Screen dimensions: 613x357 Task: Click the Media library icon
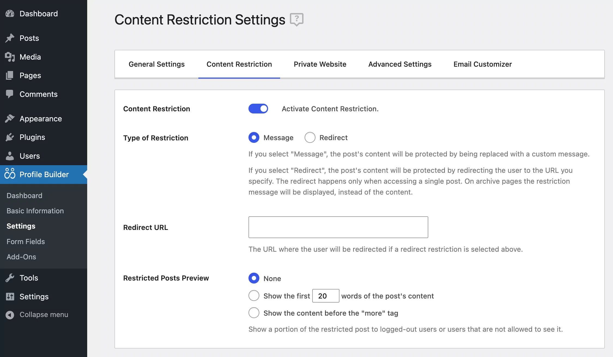coord(10,57)
